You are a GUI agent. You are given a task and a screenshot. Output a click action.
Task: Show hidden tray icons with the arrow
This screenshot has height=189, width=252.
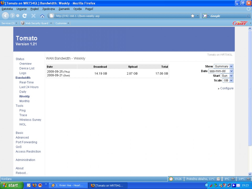point(207,186)
